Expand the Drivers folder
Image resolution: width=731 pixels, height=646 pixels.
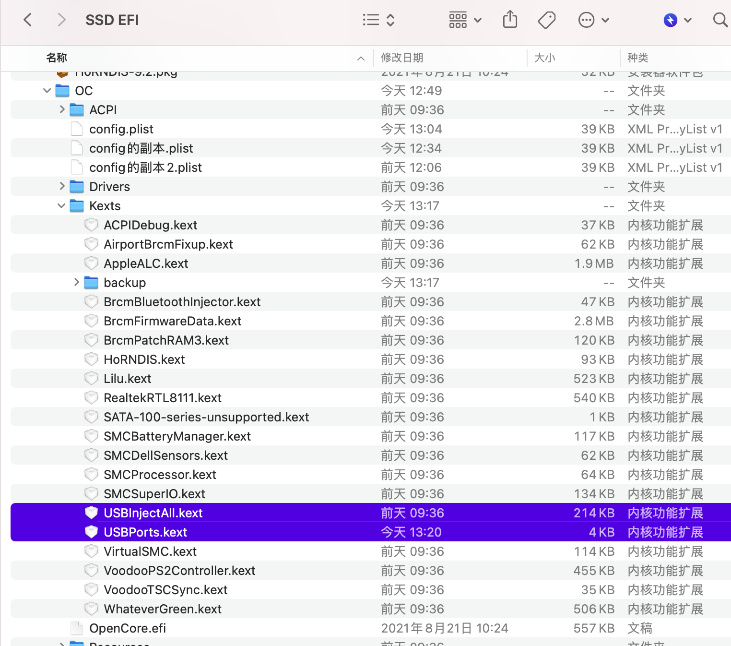coord(62,186)
